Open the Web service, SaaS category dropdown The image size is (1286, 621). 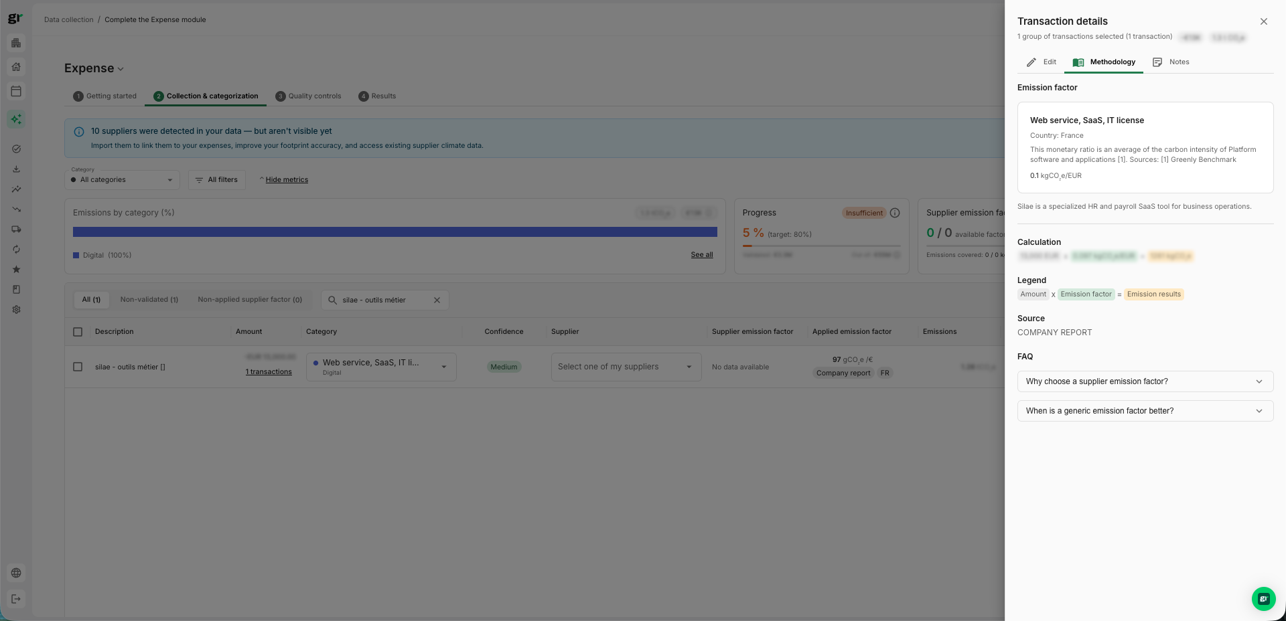[381, 367]
